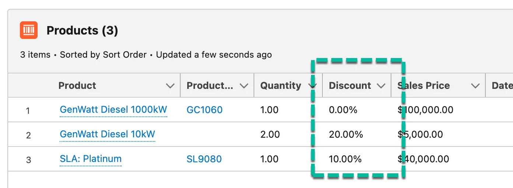Expand the Discount column menu chevron
The width and height of the screenshot is (513, 188).
381,86
